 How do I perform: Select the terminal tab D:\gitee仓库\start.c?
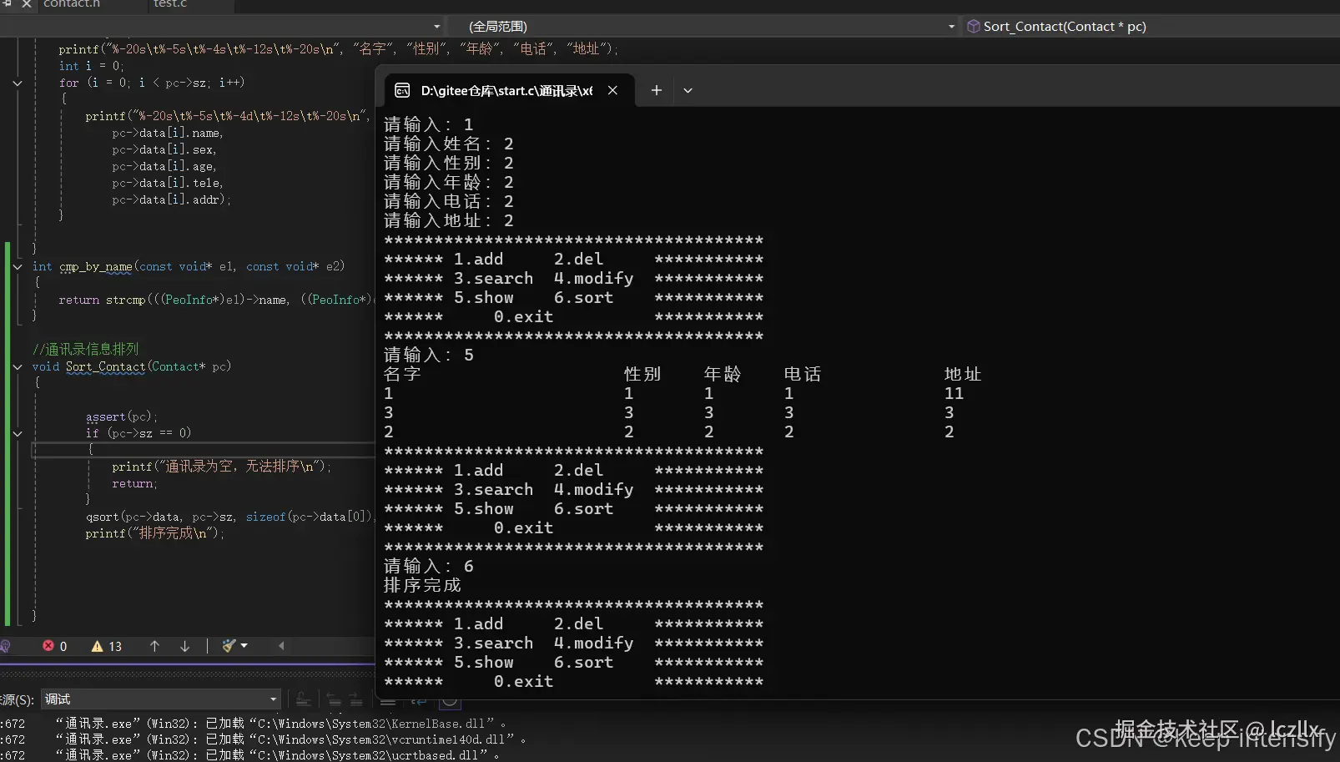point(509,90)
